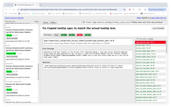Select active_link_spec.rb:24 test case
This screenshot has height=107, width=171.
point(150,60)
